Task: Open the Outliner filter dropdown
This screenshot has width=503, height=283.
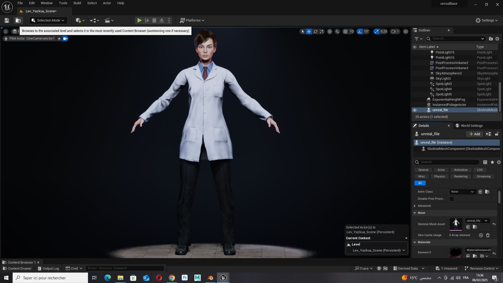Action: pos(418,39)
